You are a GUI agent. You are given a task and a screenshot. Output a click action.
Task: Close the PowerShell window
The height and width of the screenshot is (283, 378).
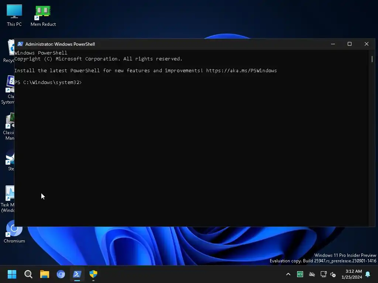(367, 44)
